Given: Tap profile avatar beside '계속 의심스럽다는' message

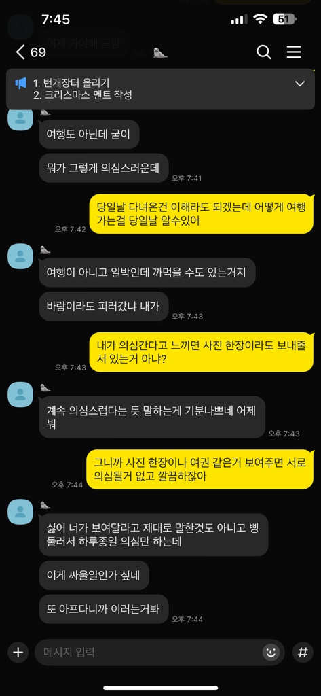Looking at the screenshot, I should (20, 394).
